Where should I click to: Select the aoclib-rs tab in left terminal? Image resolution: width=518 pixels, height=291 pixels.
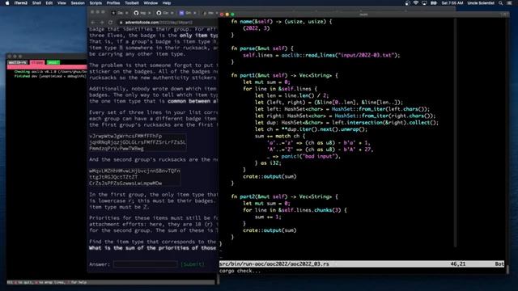click(17, 62)
